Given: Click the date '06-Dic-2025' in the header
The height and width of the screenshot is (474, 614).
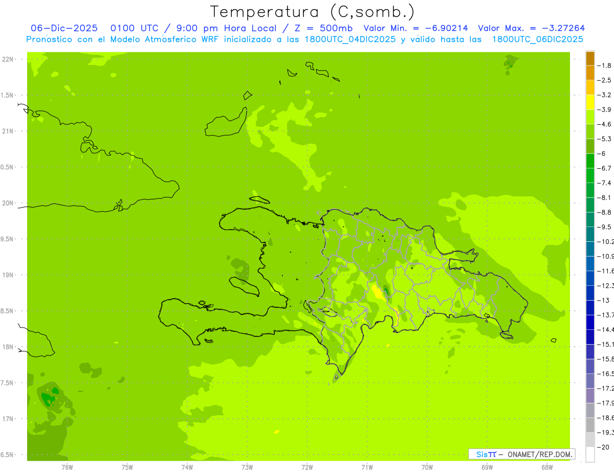Looking at the screenshot, I should click(64, 29).
